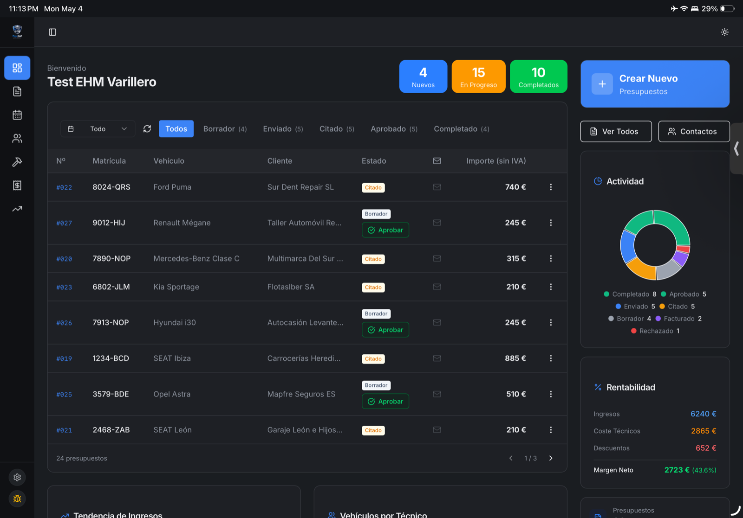This screenshot has width=743, height=518.
Task: Open more options for budget #025
Action: [x=551, y=394]
